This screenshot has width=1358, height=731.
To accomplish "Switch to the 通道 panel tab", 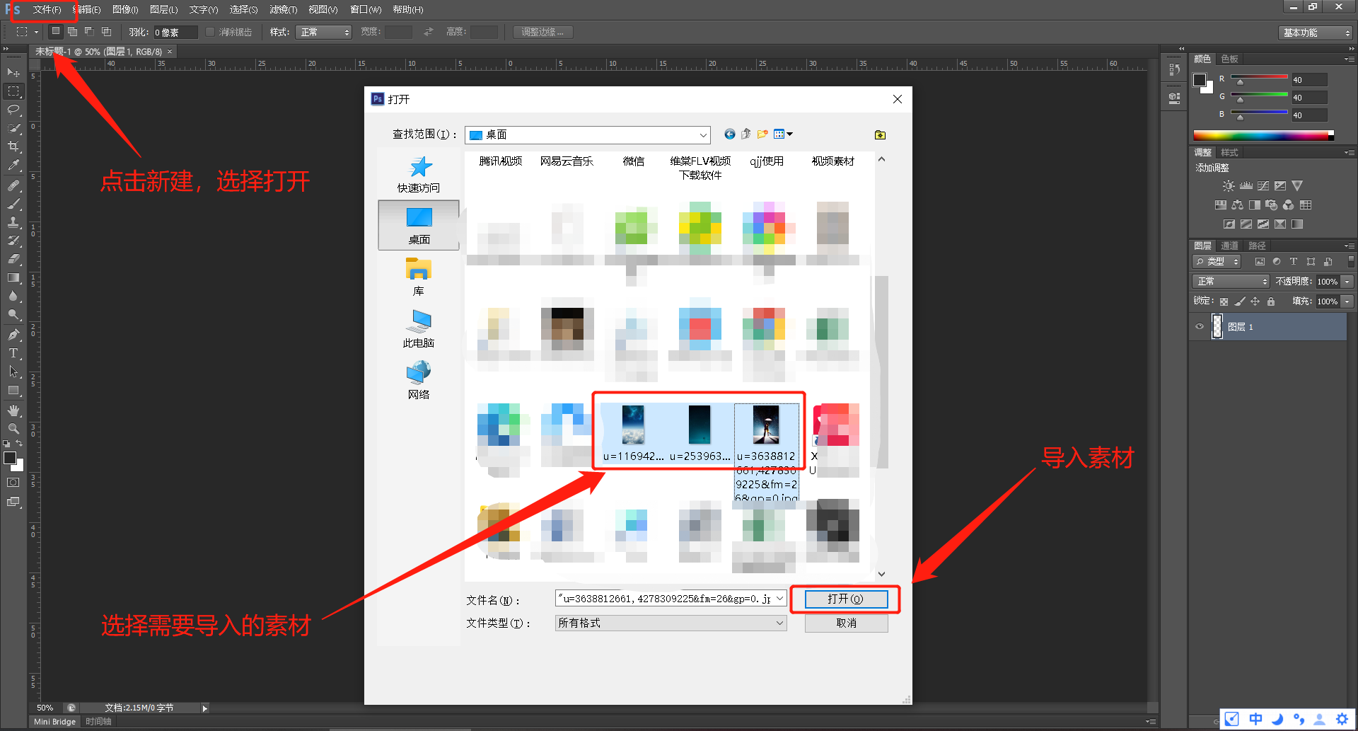I will (1230, 246).
